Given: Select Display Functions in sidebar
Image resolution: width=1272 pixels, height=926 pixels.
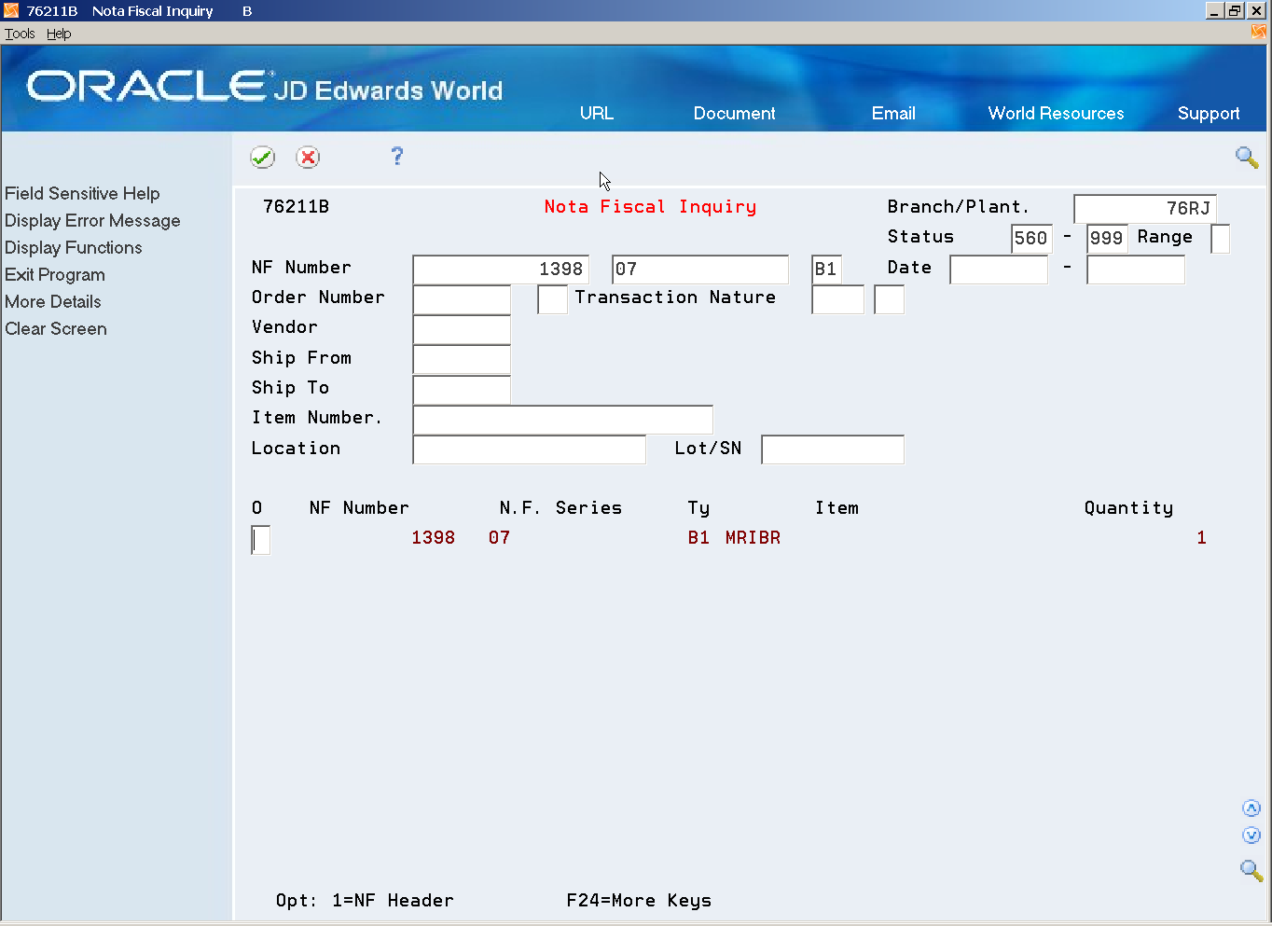Looking at the screenshot, I should coord(74,247).
